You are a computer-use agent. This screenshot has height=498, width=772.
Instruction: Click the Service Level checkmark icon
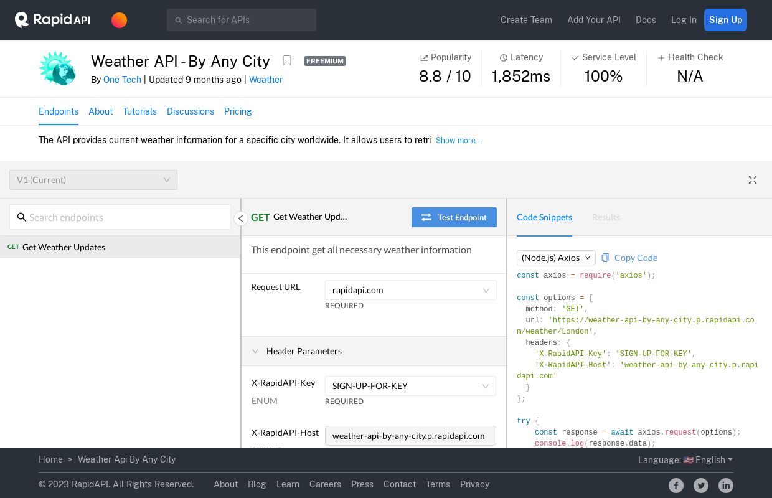(575, 57)
